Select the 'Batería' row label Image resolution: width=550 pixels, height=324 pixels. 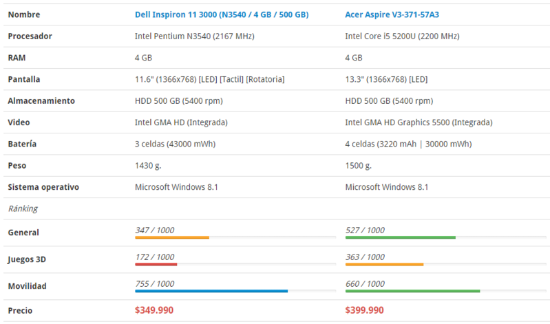click(22, 144)
